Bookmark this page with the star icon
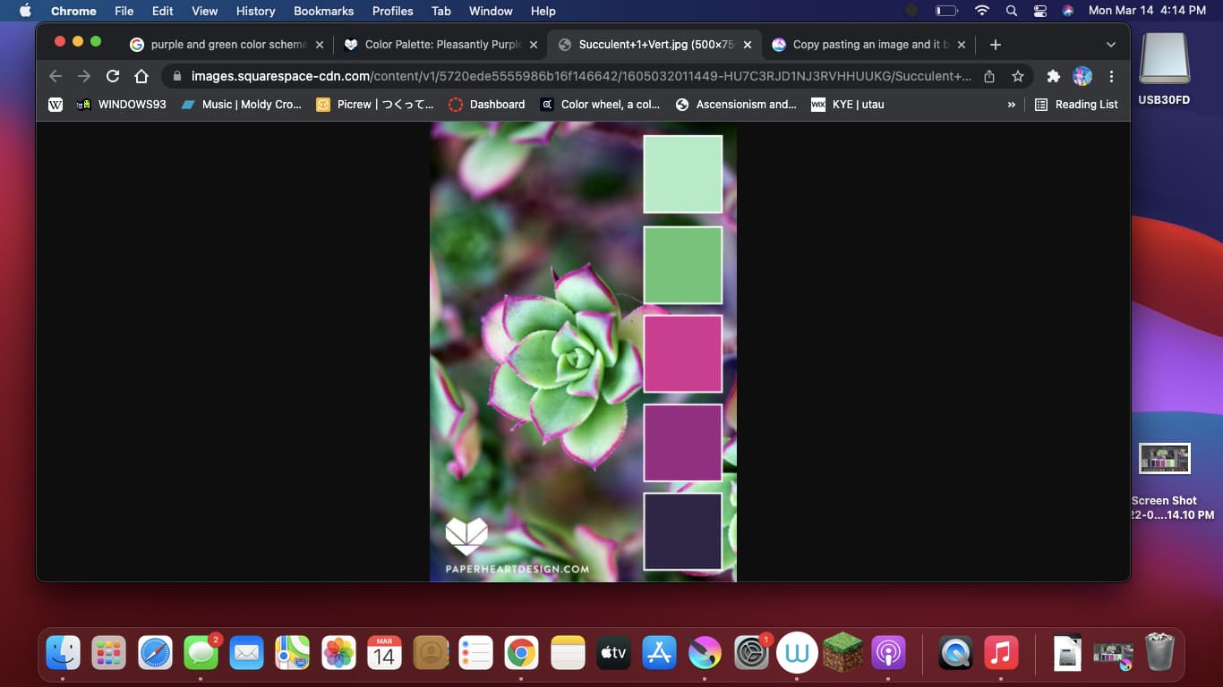 tap(1018, 76)
